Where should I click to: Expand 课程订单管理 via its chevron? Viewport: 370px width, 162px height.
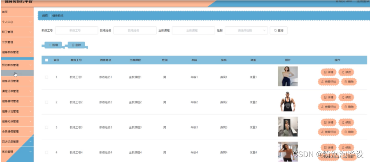[x=30, y=91]
